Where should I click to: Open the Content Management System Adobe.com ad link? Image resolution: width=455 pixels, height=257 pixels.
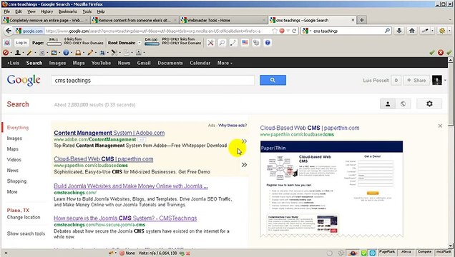tap(109, 133)
